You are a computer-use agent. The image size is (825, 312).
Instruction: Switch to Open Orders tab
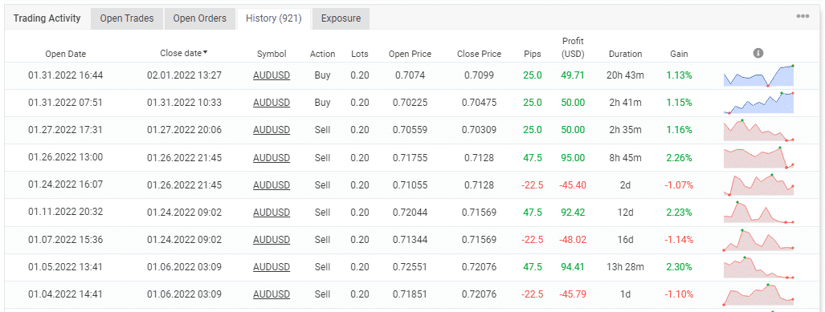200,18
